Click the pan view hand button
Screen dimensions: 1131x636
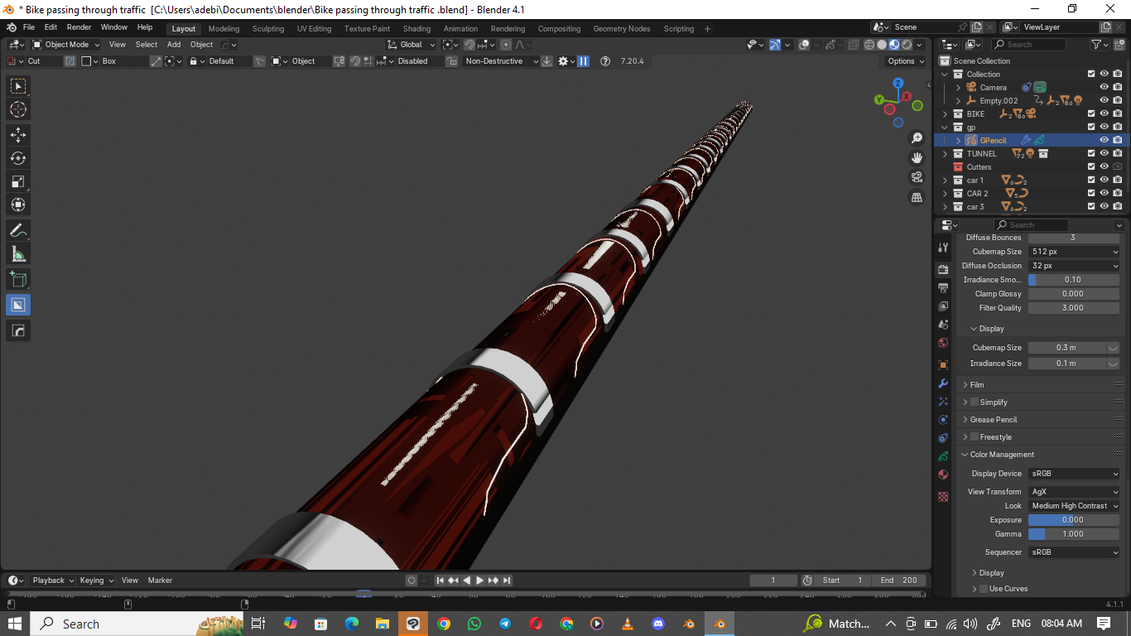pyautogui.click(x=917, y=157)
